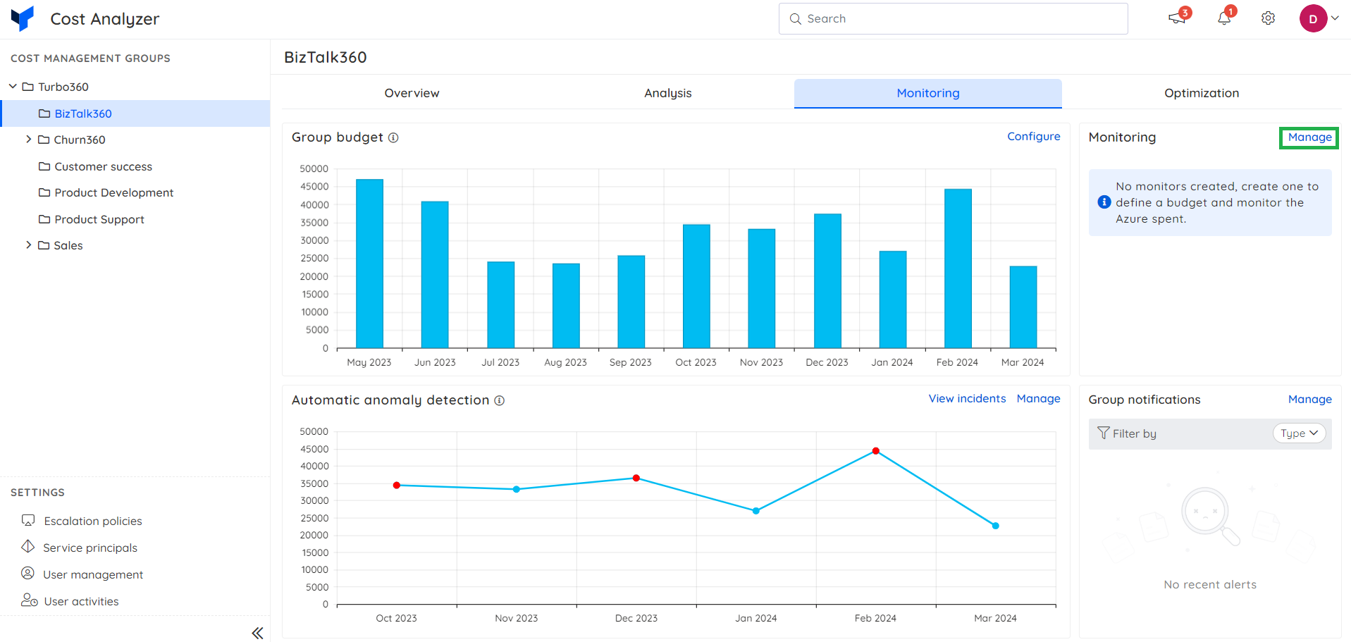Image resolution: width=1351 pixels, height=642 pixels.
Task: Click the Feb 2024 anomaly red point
Action: click(x=875, y=451)
